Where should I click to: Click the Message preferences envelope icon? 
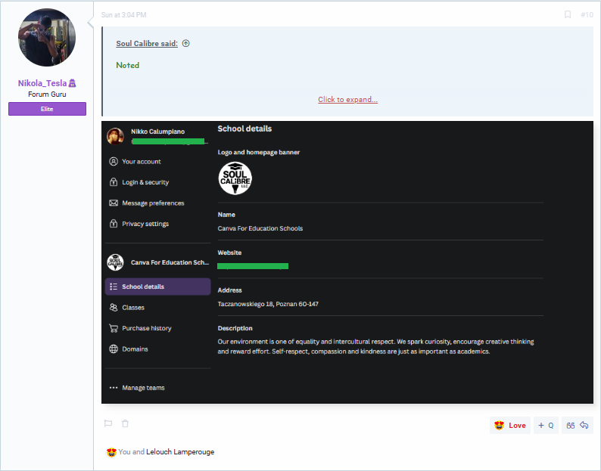coord(114,203)
